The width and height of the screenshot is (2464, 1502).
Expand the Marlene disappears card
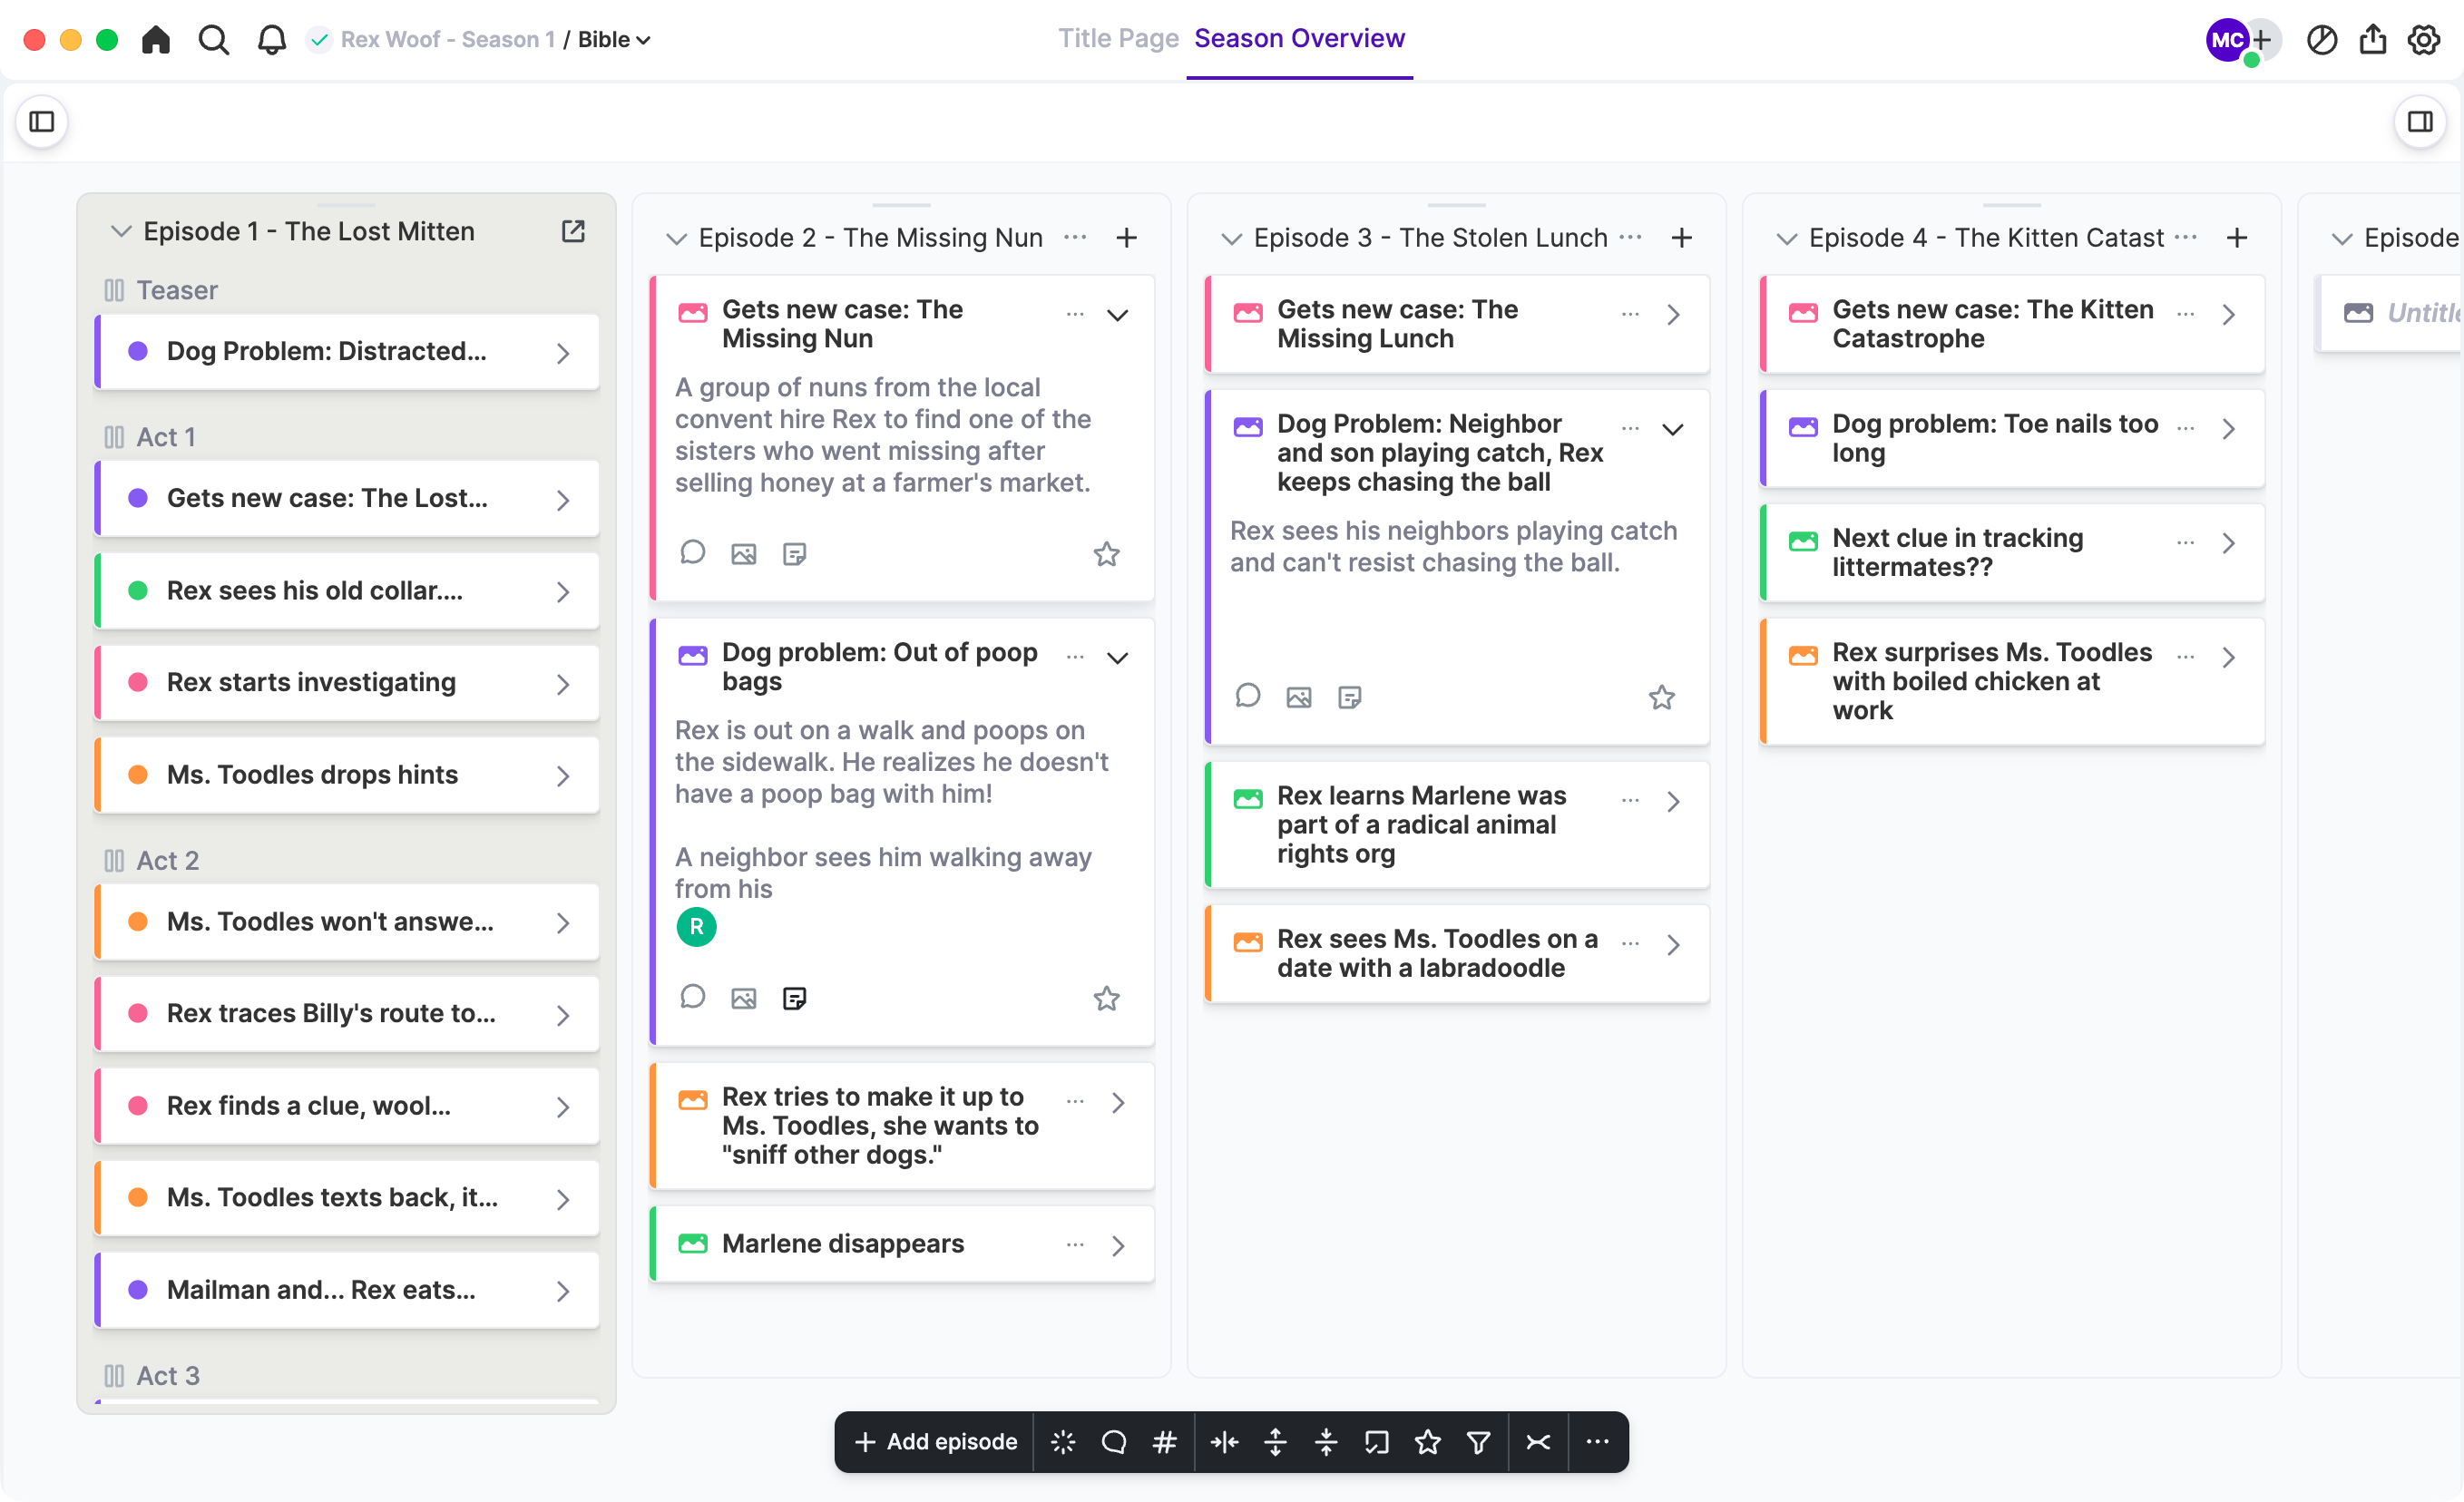[x=1118, y=1245]
